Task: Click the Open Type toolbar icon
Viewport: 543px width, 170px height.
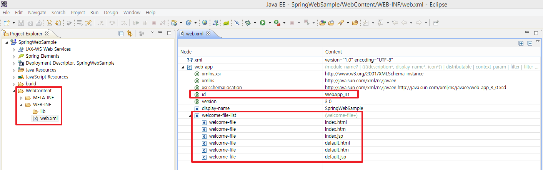Action: coord(322,23)
